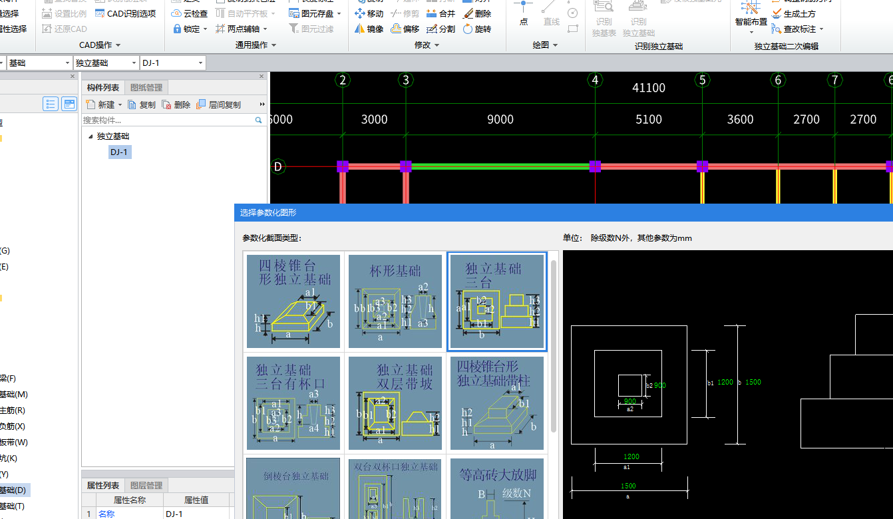Open the 新建 dropdown arrow

coord(120,104)
